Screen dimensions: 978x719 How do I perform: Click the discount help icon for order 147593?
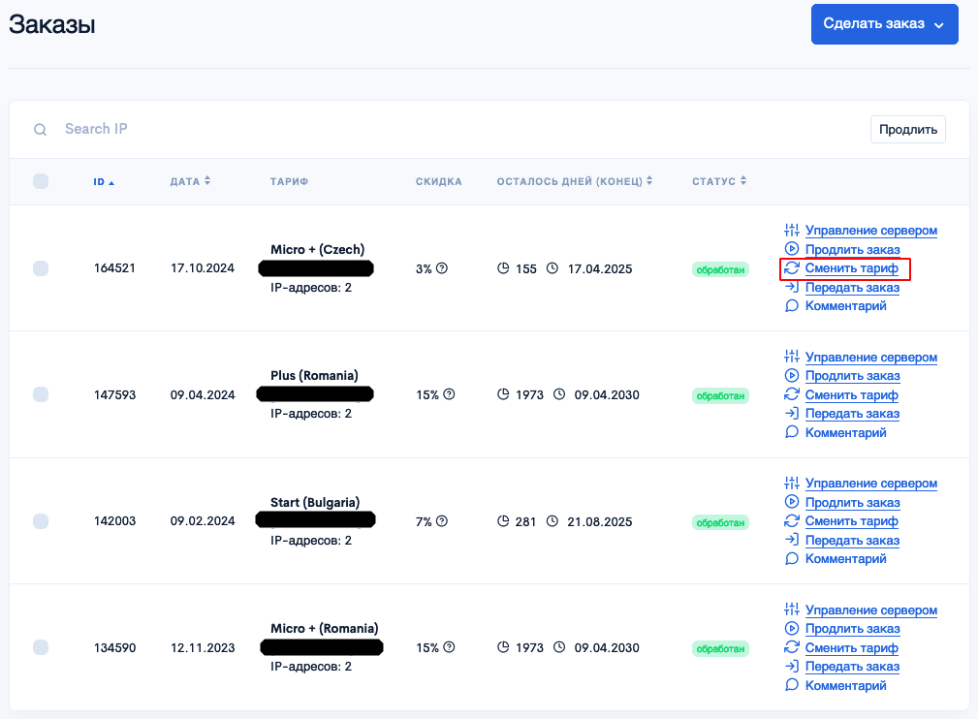pyautogui.click(x=449, y=394)
